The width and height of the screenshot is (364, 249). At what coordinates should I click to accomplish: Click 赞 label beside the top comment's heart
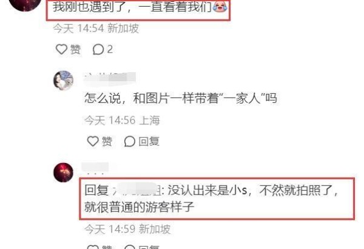pos(75,50)
